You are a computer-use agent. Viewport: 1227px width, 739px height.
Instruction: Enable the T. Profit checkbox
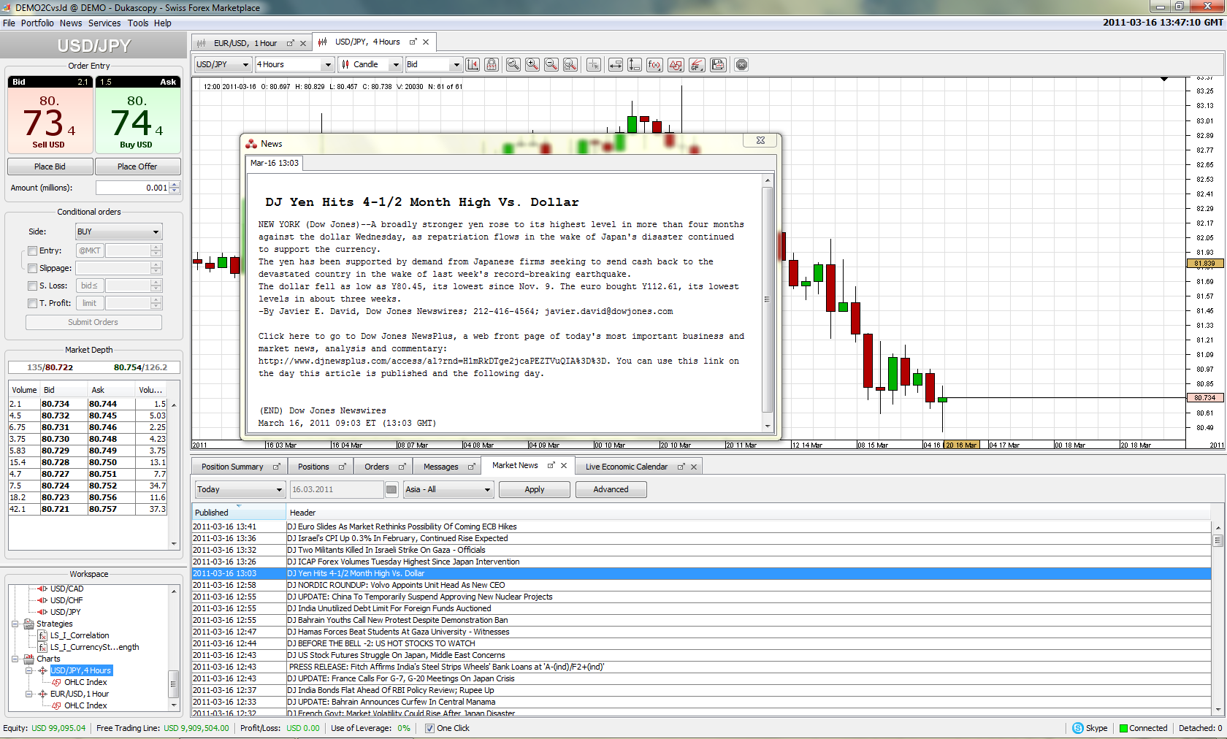tap(32, 303)
